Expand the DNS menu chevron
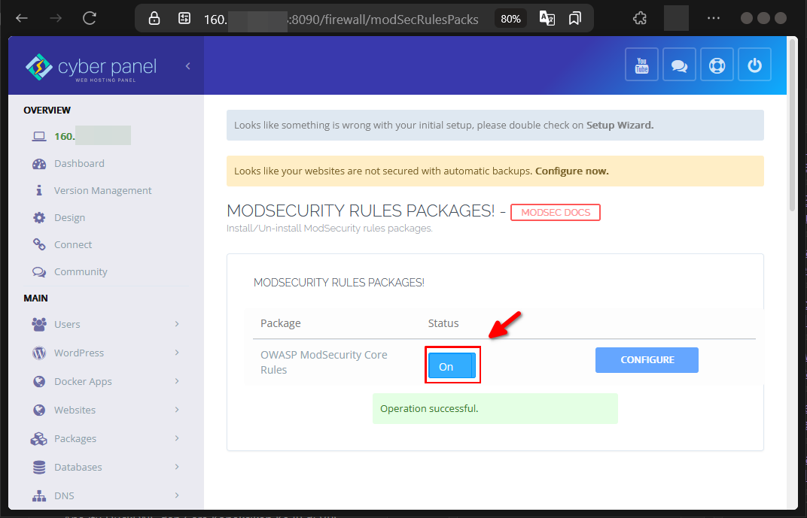 [176, 495]
